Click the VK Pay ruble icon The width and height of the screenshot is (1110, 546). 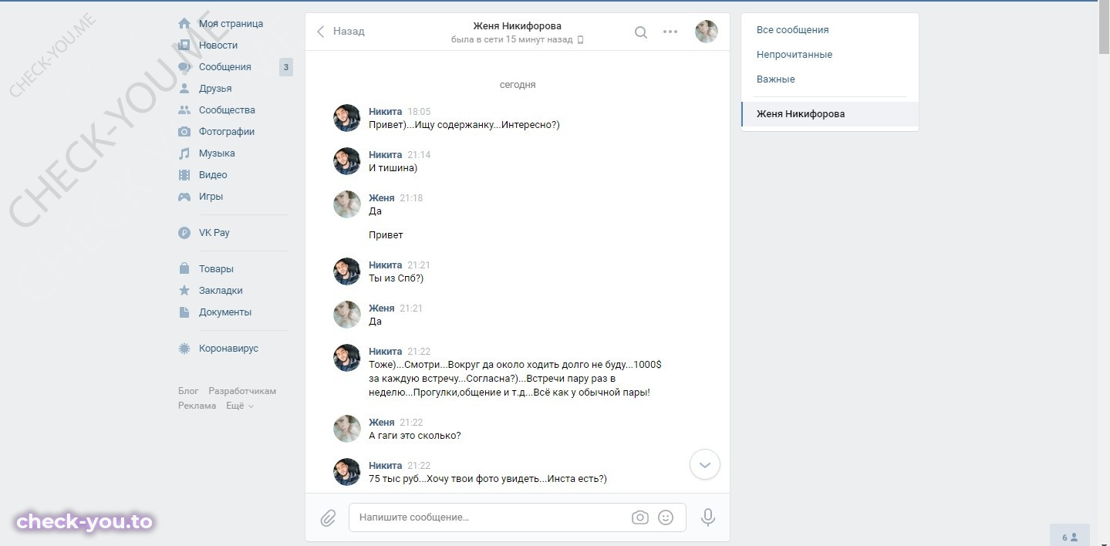(184, 233)
